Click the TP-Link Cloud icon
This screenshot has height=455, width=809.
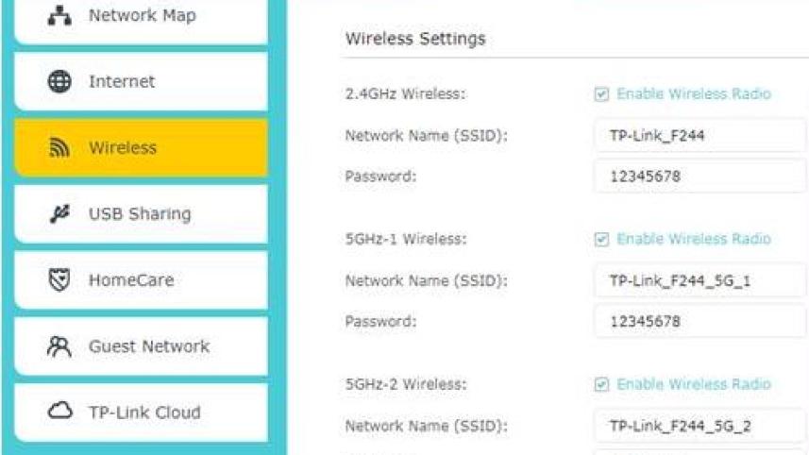tap(59, 413)
